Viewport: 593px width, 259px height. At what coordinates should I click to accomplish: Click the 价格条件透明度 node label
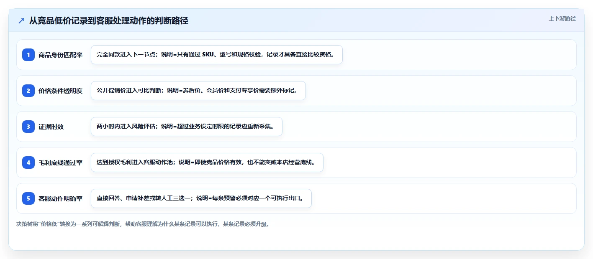pyautogui.click(x=60, y=91)
